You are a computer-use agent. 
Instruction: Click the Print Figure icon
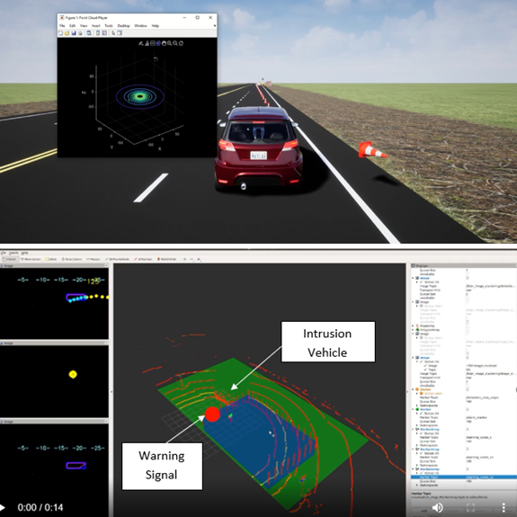click(x=80, y=33)
